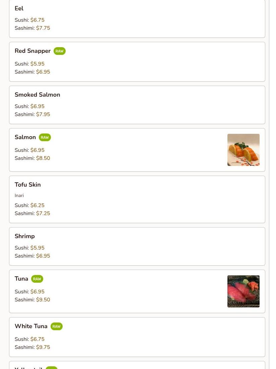
Task: Click the Inari description under Tofu Skin
Action: (x=19, y=195)
